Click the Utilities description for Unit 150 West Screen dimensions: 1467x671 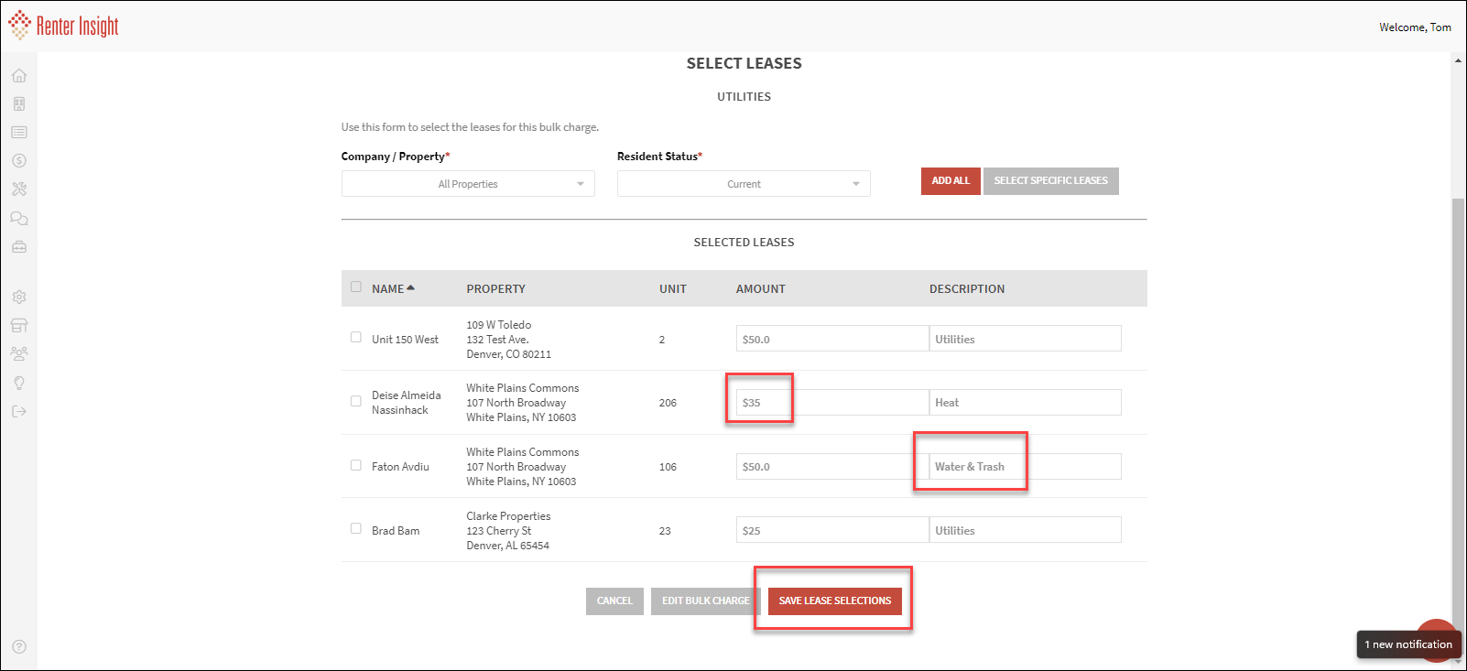tap(1026, 339)
